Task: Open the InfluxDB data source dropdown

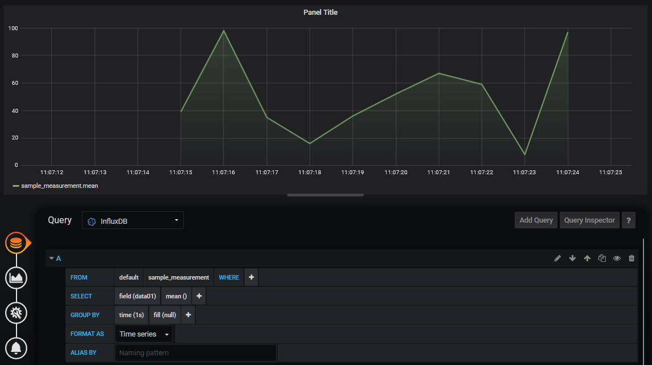Action: pos(133,220)
